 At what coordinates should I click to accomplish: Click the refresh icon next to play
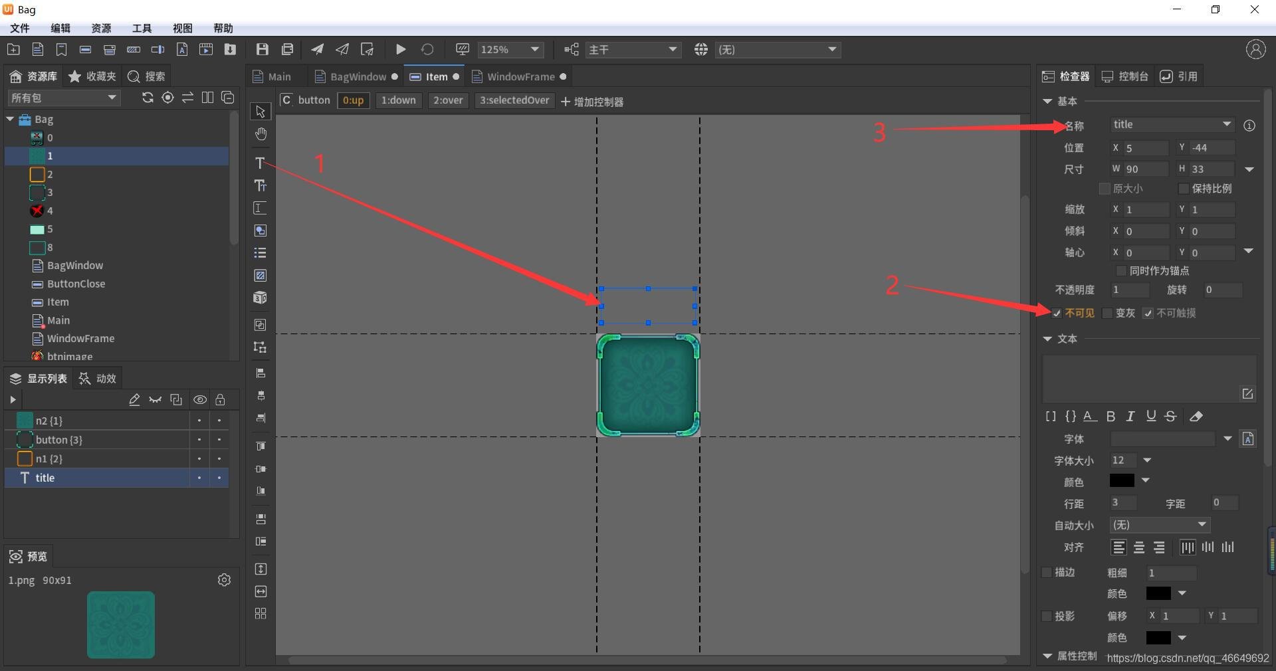(x=427, y=50)
